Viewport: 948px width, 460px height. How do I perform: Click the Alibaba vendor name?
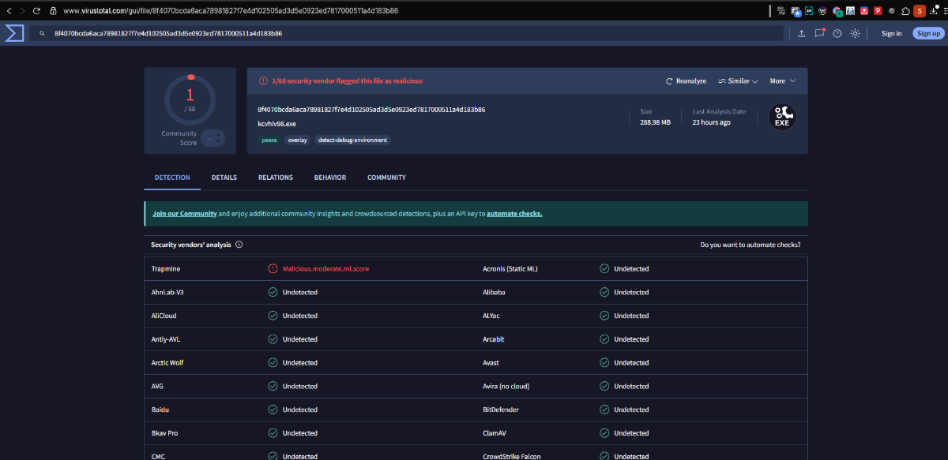(x=494, y=292)
